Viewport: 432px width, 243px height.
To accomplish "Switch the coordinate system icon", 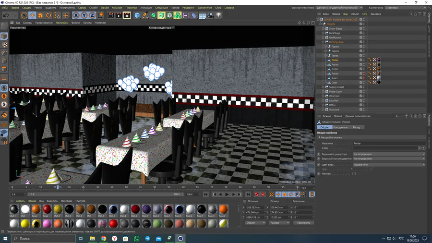I will [101, 15].
